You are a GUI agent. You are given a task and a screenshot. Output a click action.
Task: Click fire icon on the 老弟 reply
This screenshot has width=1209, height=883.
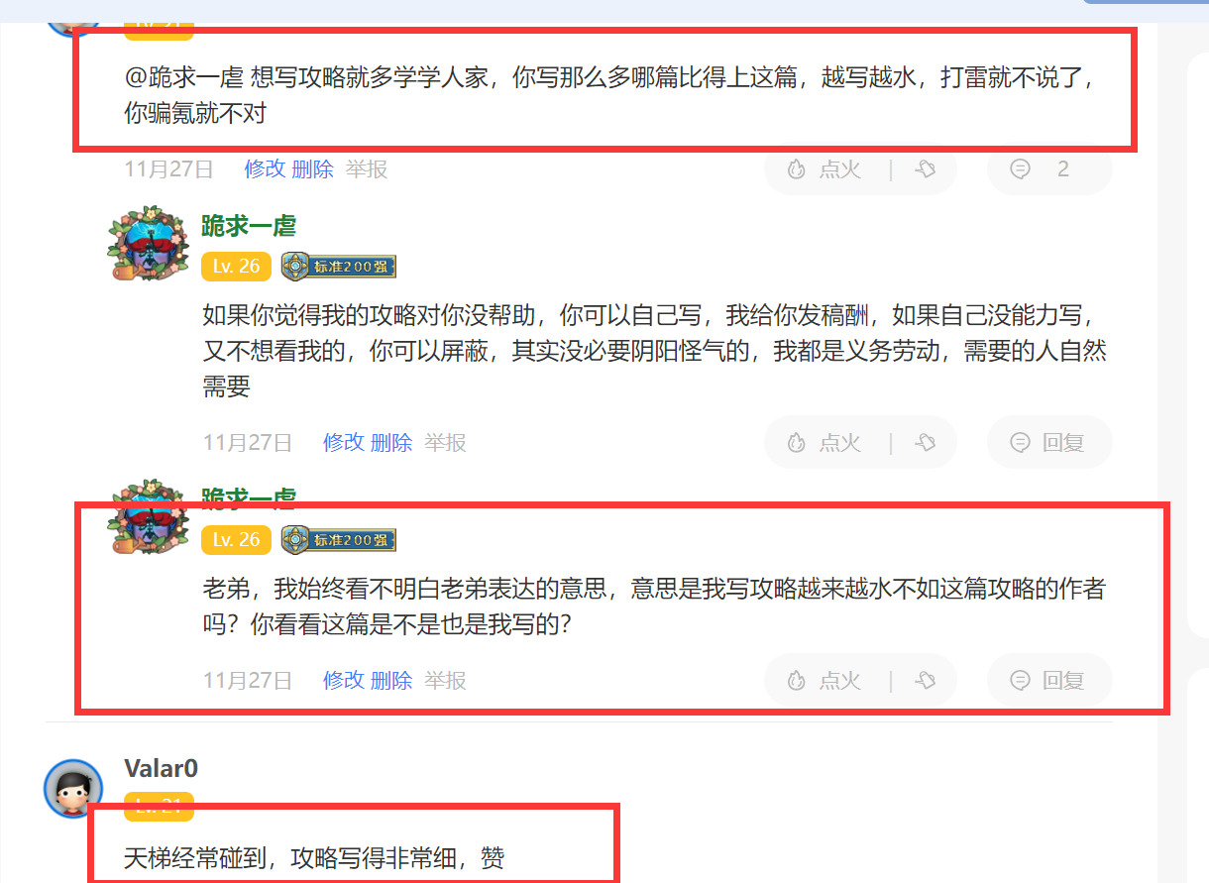pyautogui.click(x=797, y=681)
